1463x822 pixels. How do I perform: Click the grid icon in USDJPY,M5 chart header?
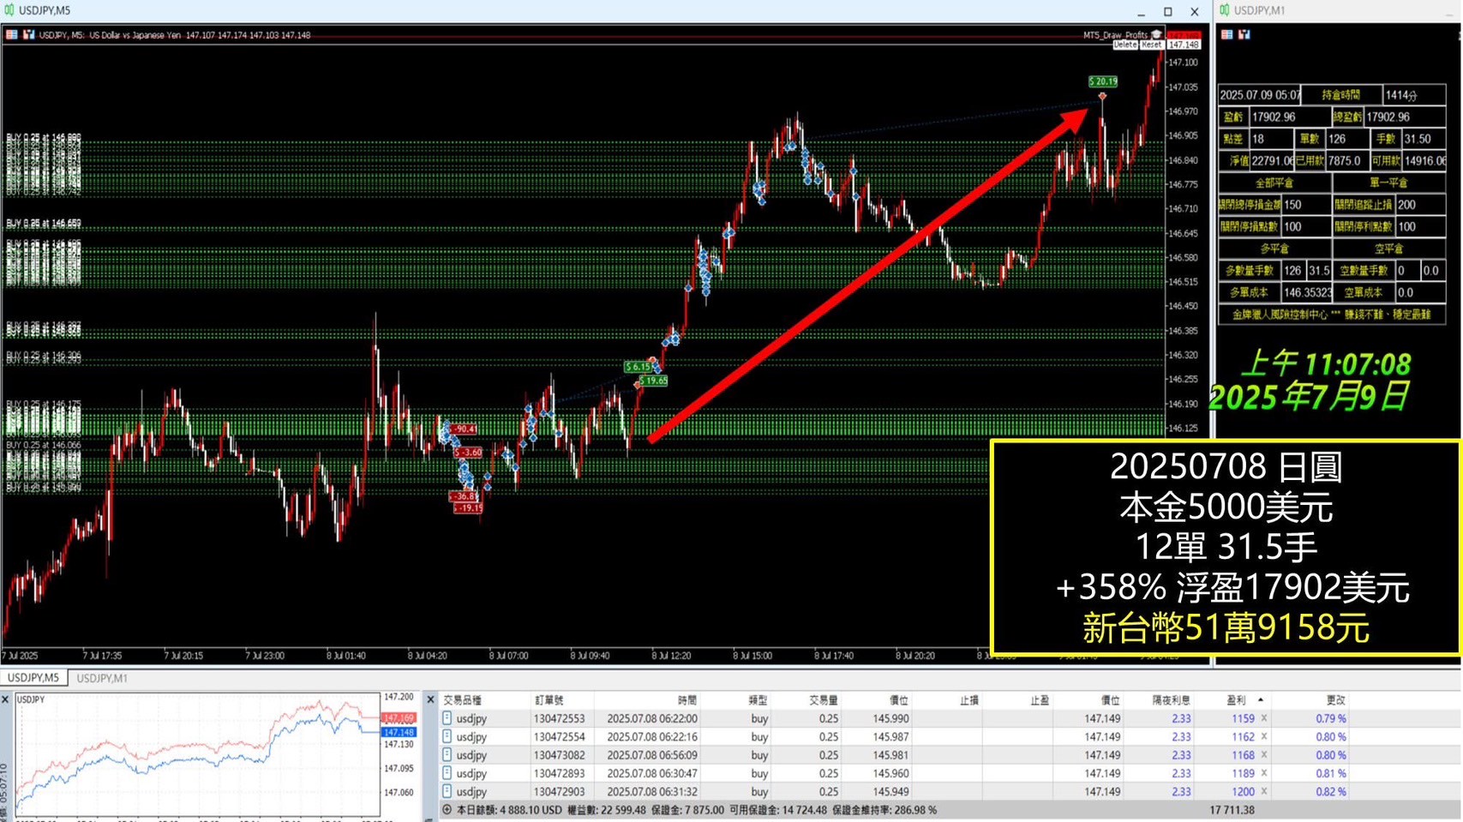12,35
